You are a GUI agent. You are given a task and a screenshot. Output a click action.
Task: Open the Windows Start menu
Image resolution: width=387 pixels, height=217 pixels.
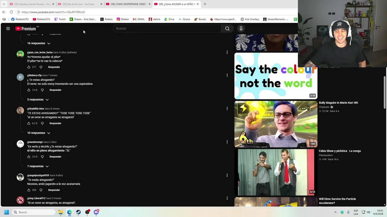tap(6, 212)
